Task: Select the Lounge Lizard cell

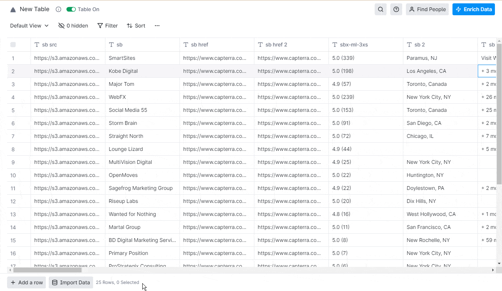Action: point(142,149)
